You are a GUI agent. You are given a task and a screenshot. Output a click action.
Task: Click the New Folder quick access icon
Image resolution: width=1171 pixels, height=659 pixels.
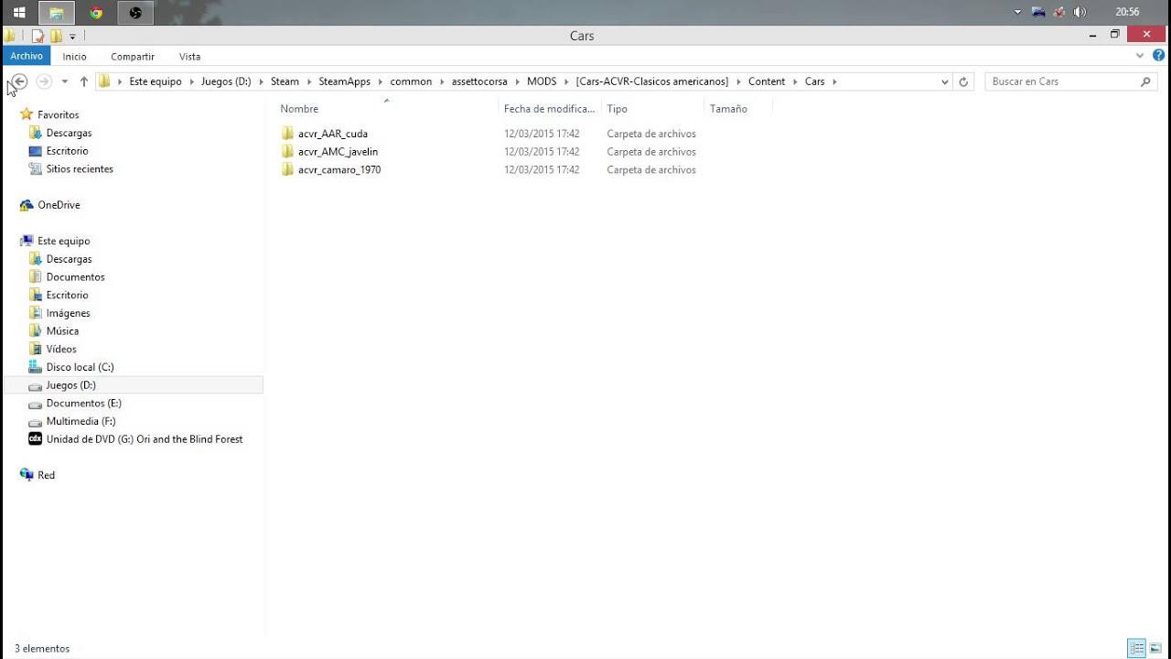tap(56, 37)
